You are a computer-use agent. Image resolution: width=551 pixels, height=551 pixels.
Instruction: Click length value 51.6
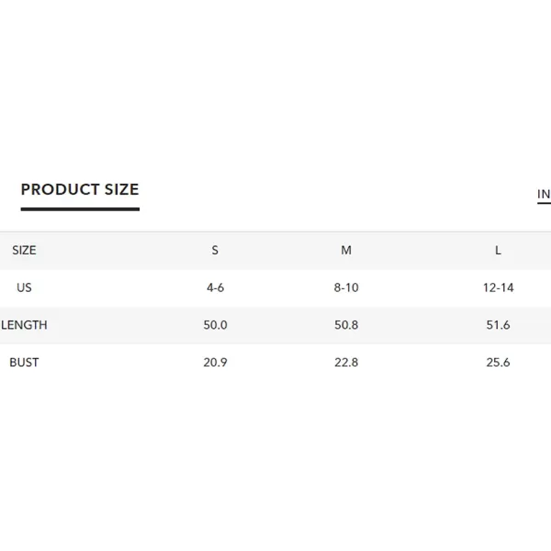tap(498, 325)
